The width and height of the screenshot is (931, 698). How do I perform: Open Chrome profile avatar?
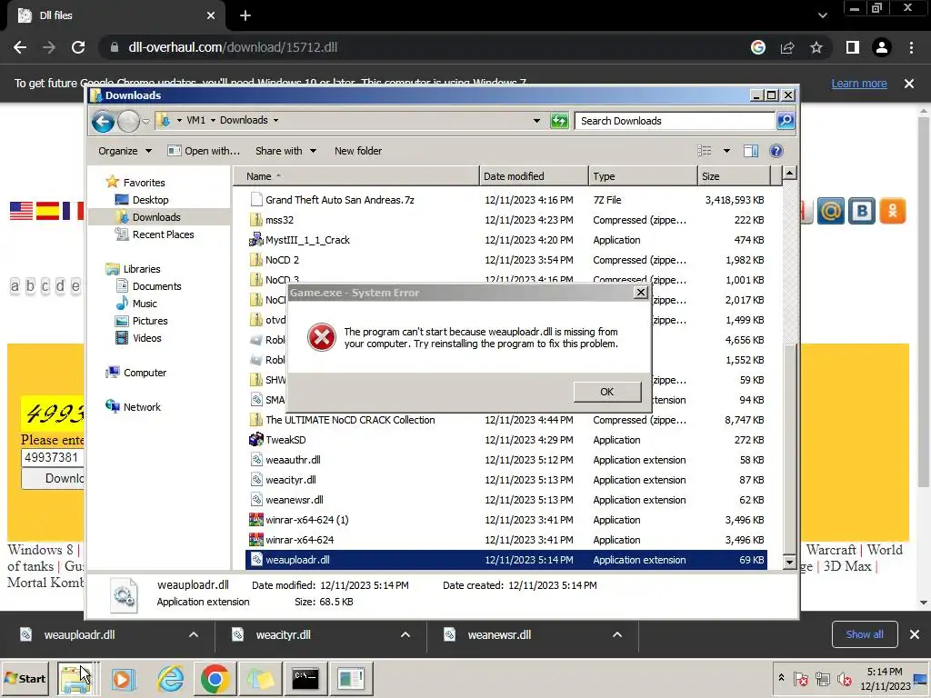click(x=882, y=47)
